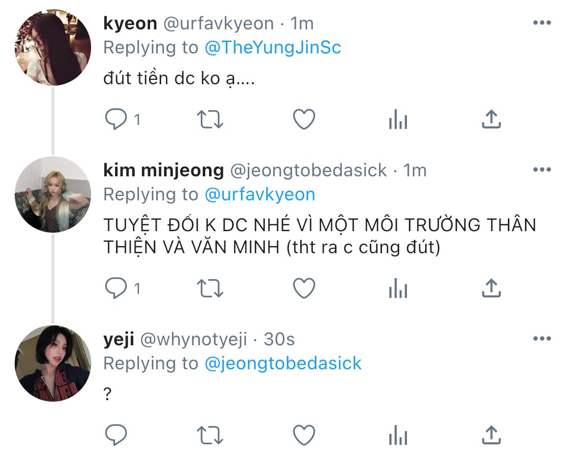The height and width of the screenshot is (456, 573).
Task: Retweet kim minjeong's tweet
Action: 210,288
